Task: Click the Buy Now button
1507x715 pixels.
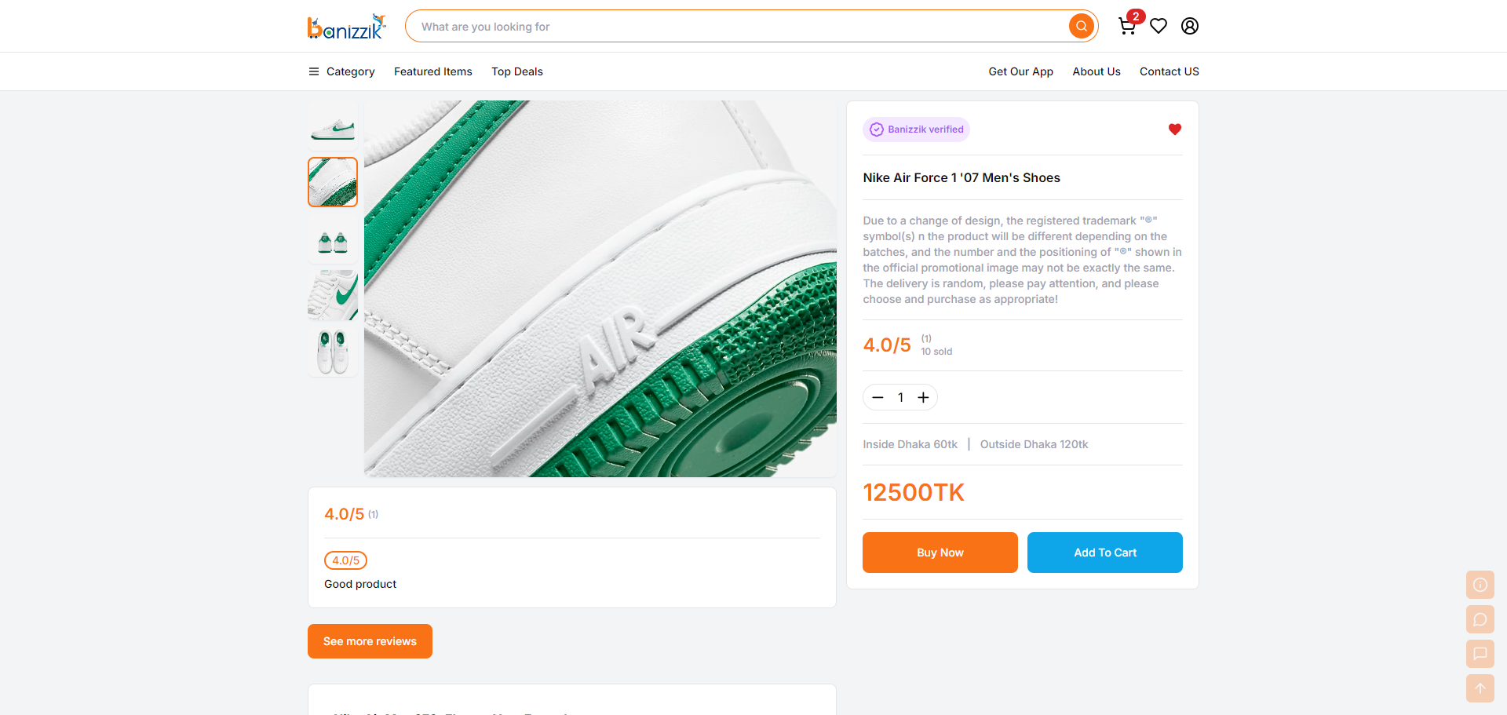Action: click(940, 553)
